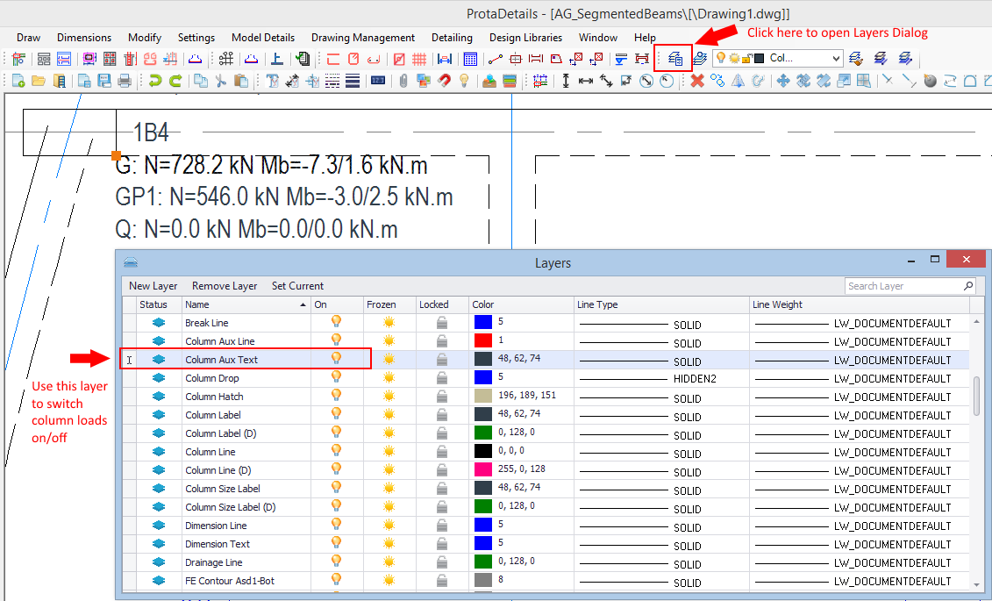The height and width of the screenshot is (601, 992).
Task: Turn off Column Aux Text layer bulb
Action: click(x=335, y=359)
